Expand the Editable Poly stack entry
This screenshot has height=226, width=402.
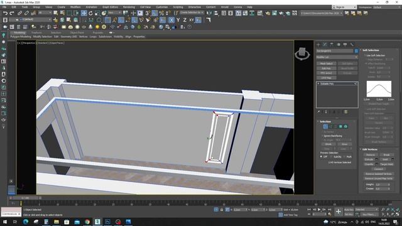click(318, 83)
